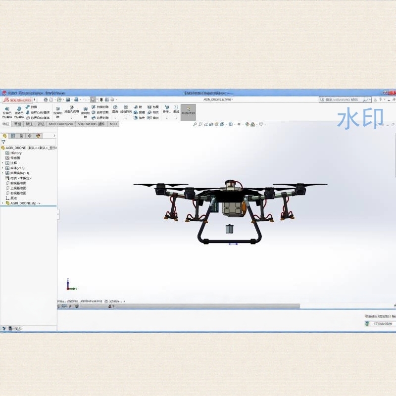
Task: Click the Apply Scene icon
Action: 252,124
